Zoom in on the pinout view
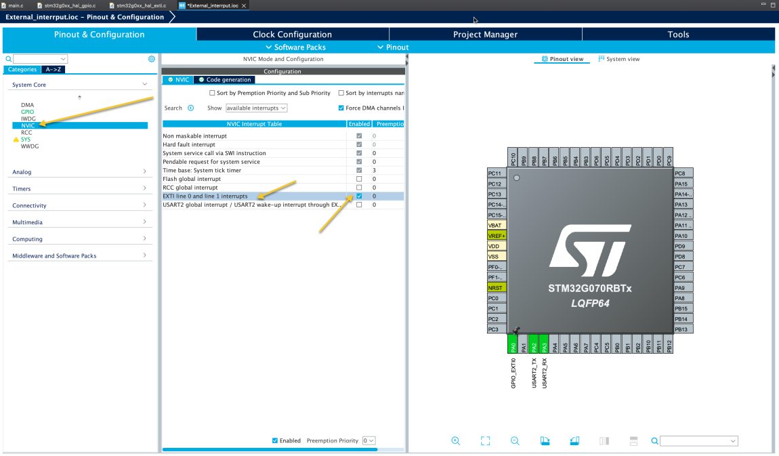This screenshot has height=456, width=779. (x=455, y=440)
